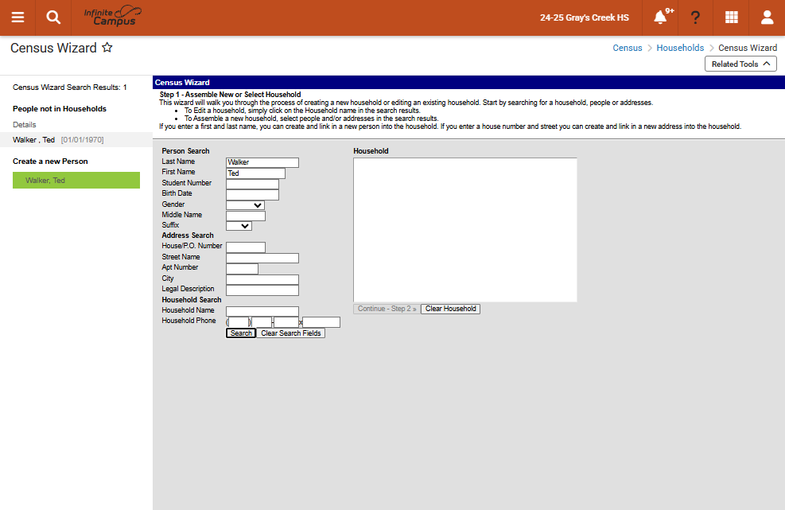Click the Infinite Campus logo

[113, 17]
